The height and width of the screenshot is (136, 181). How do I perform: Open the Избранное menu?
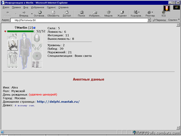[x=37, y=7]
